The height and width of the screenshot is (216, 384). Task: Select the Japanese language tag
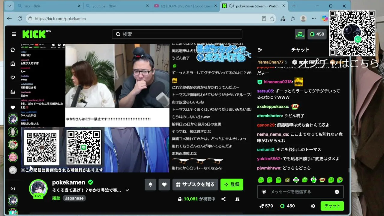pos(74,198)
